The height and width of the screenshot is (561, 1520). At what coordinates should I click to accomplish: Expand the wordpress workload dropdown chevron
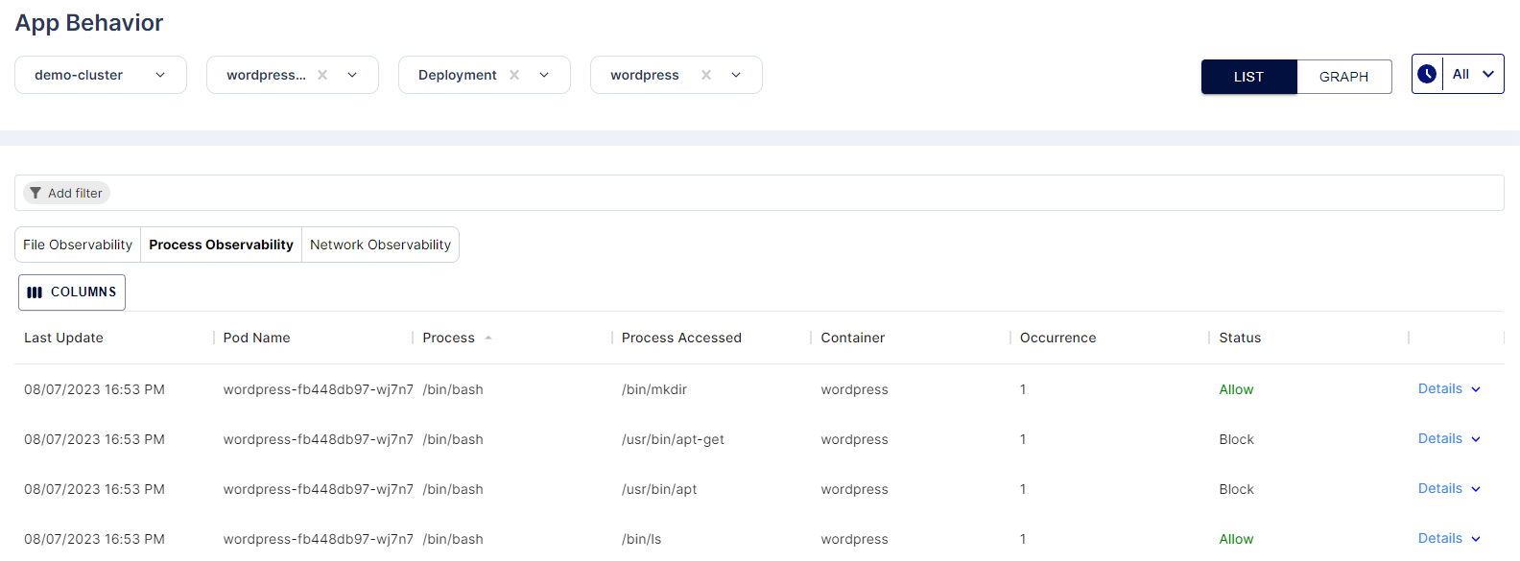[736, 75]
